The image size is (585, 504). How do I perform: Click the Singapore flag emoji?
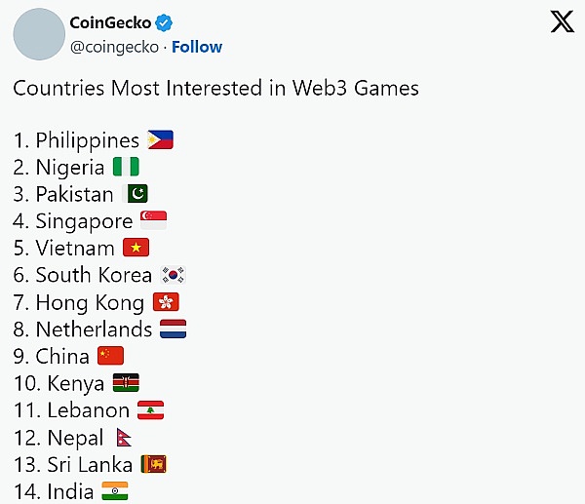(153, 220)
